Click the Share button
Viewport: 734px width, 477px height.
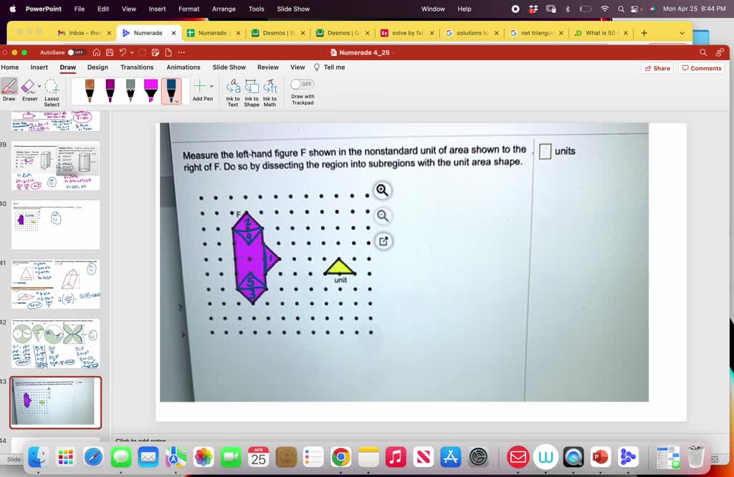[x=657, y=67]
